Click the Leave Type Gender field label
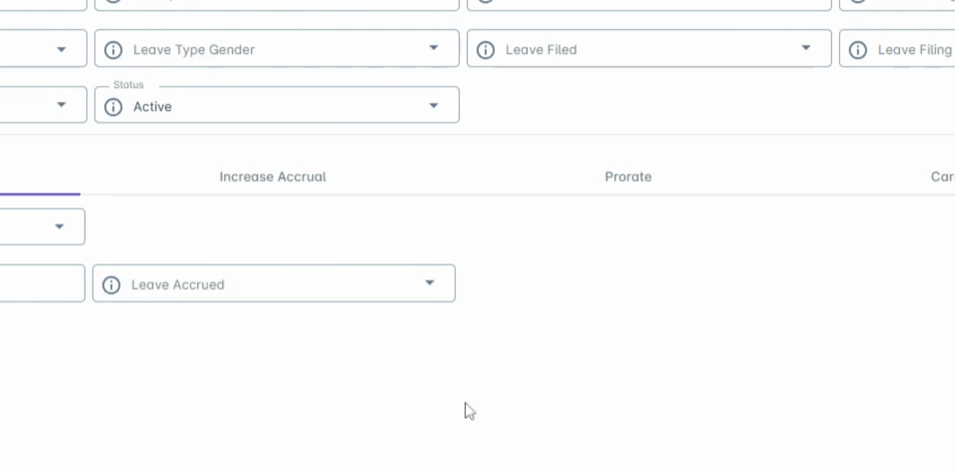955x472 pixels. pos(194,50)
